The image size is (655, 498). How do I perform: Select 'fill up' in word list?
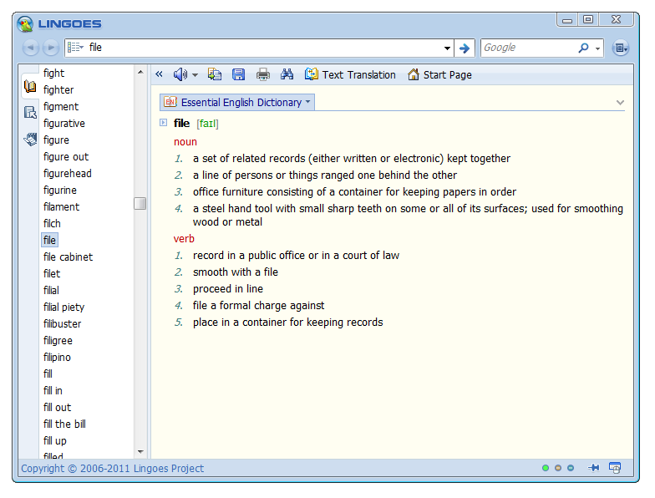coord(55,441)
